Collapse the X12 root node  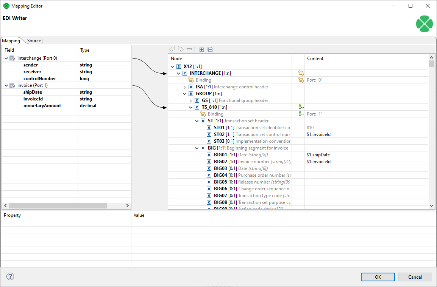pyautogui.click(x=173, y=66)
